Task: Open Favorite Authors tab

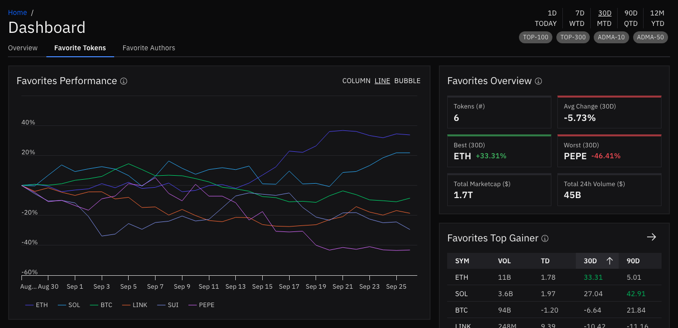Action: (x=149, y=48)
